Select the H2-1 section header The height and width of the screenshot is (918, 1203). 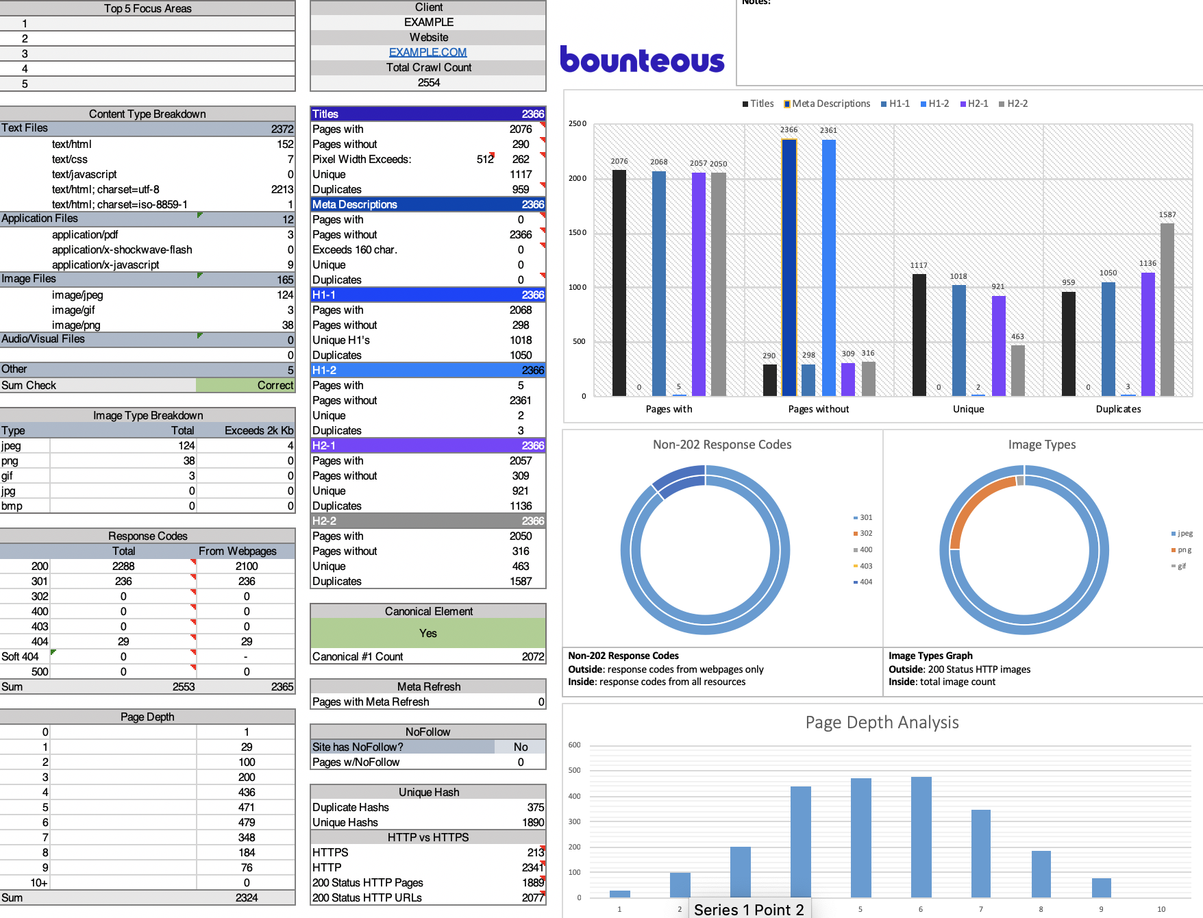pos(428,445)
